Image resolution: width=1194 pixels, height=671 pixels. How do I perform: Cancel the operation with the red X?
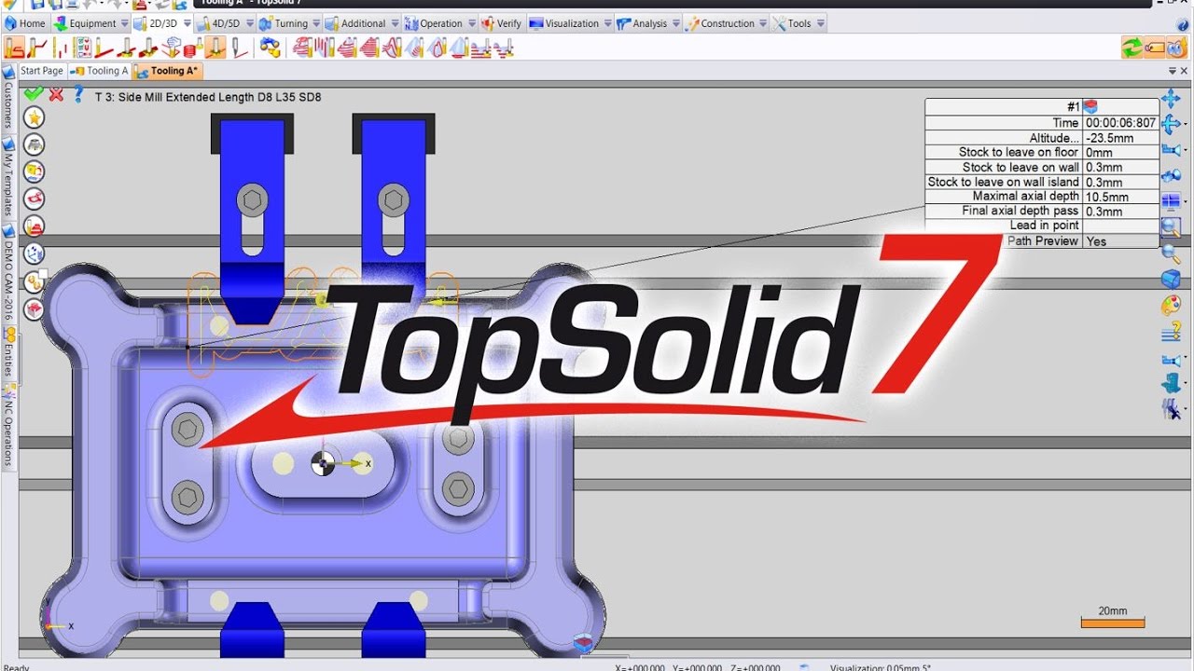(57, 94)
